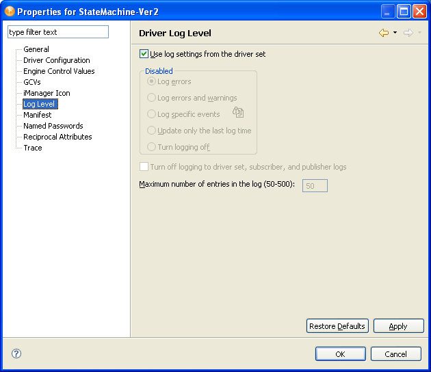Go to Named Passwords page
This screenshot has height=372, width=431.
click(53, 126)
